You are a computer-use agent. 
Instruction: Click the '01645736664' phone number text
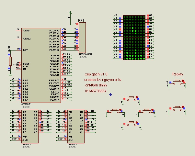(x=96, y=91)
